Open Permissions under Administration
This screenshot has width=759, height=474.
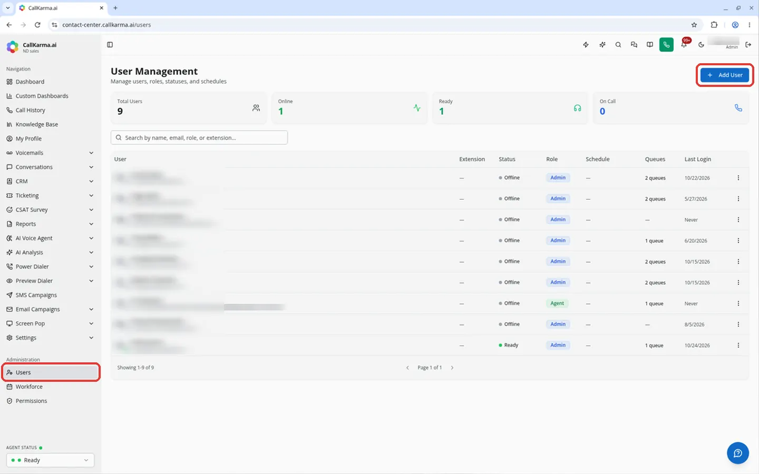pos(50,401)
